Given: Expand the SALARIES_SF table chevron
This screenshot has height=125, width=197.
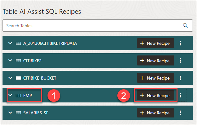Looking at the screenshot, I should [10, 112].
